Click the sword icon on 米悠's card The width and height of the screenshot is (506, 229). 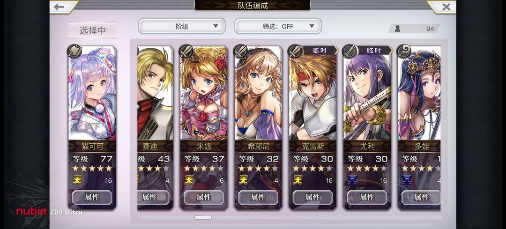pos(186,51)
